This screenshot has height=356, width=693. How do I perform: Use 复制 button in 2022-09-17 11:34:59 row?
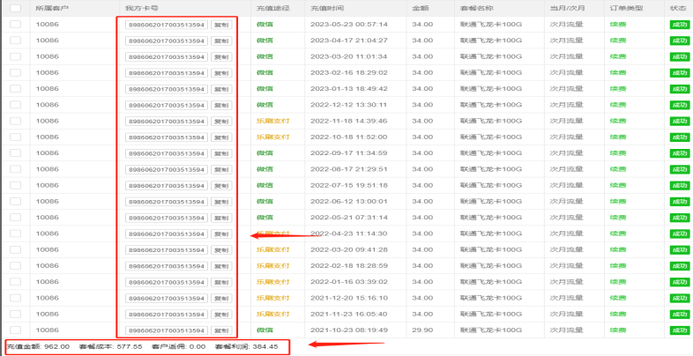coord(221,153)
